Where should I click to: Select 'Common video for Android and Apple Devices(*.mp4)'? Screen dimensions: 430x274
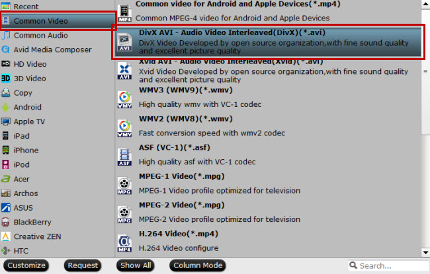237,4
